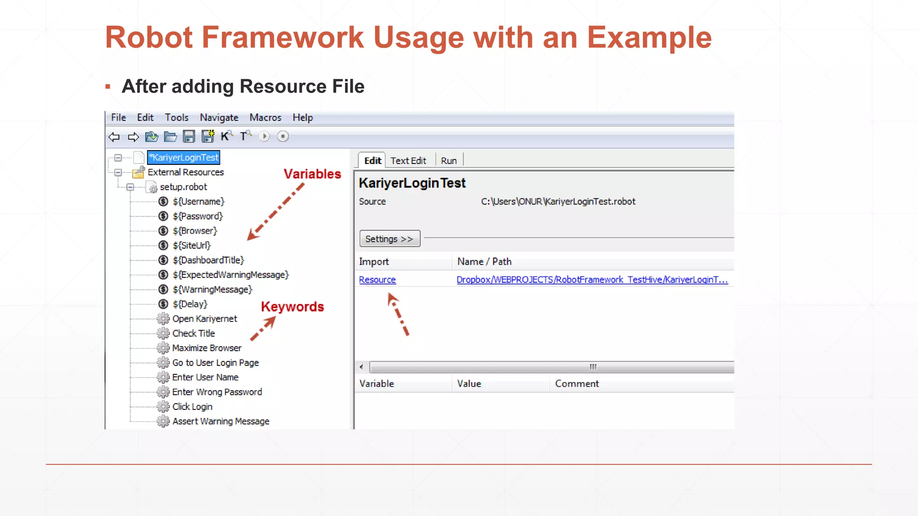Click variable icon beside ${Browser}
Image resolution: width=918 pixels, height=516 pixels.
pyautogui.click(x=164, y=231)
